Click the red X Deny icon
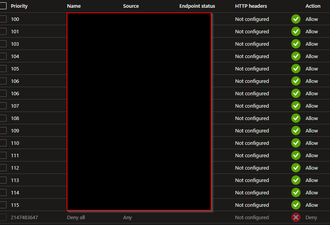 click(296, 217)
